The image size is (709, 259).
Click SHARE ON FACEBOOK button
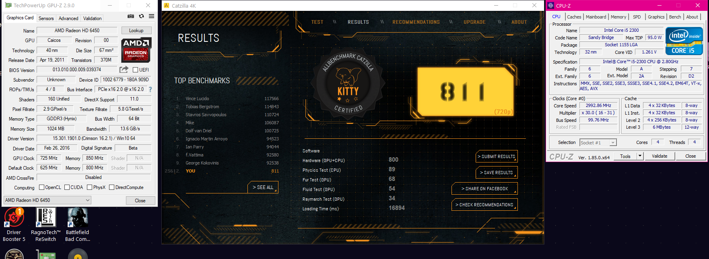pos(484,189)
